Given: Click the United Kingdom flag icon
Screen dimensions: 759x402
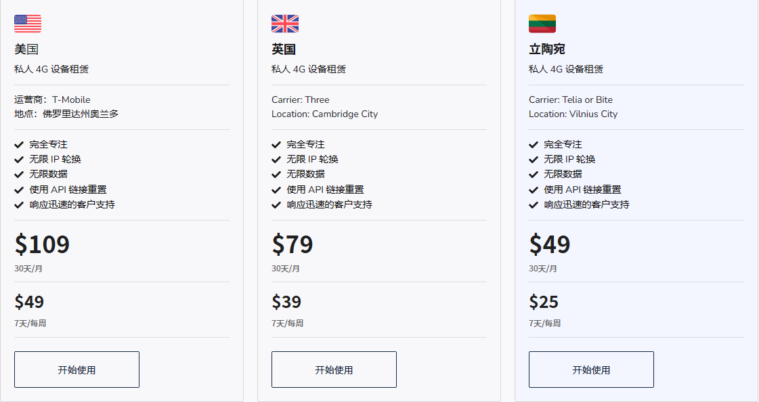Looking at the screenshot, I should 285,24.
